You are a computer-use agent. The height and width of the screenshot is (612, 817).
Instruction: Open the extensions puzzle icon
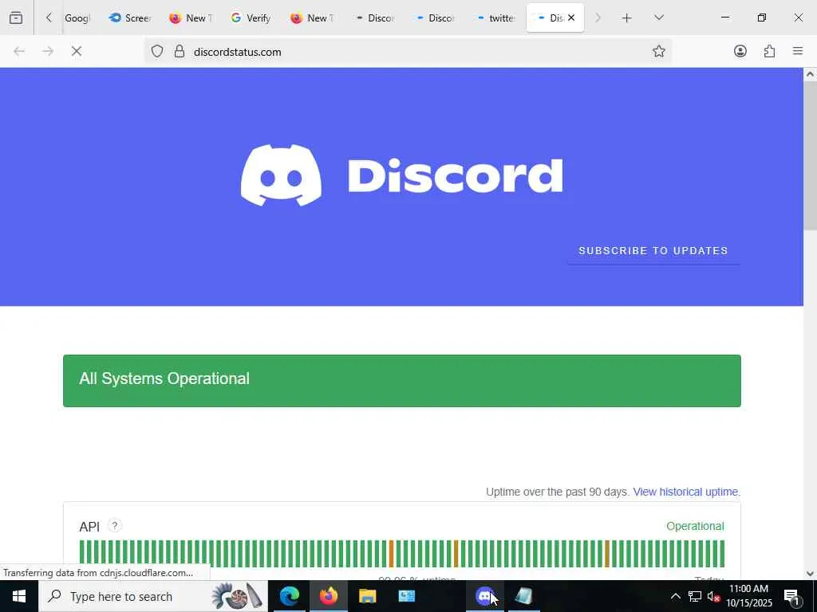[769, 51]
